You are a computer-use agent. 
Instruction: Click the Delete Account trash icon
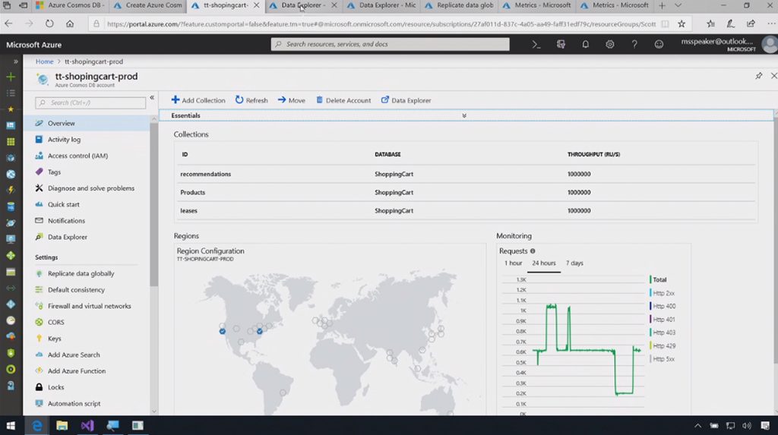(320, 100)
